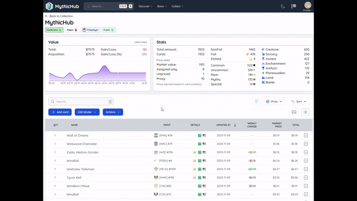Viewport: 357px width, 201px height.
Task: Open the Discover menu
Action: coord(145,6)
